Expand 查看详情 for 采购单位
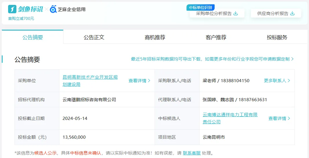 click(x=139, y=81)
